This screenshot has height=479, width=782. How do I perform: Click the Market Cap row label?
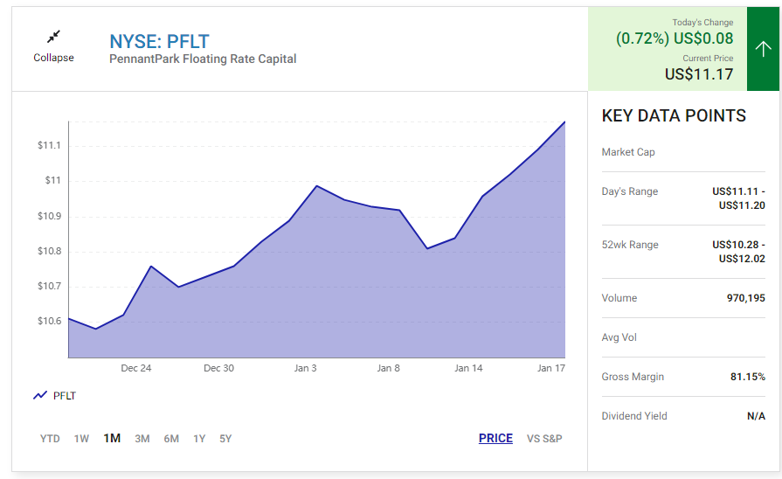628,152
